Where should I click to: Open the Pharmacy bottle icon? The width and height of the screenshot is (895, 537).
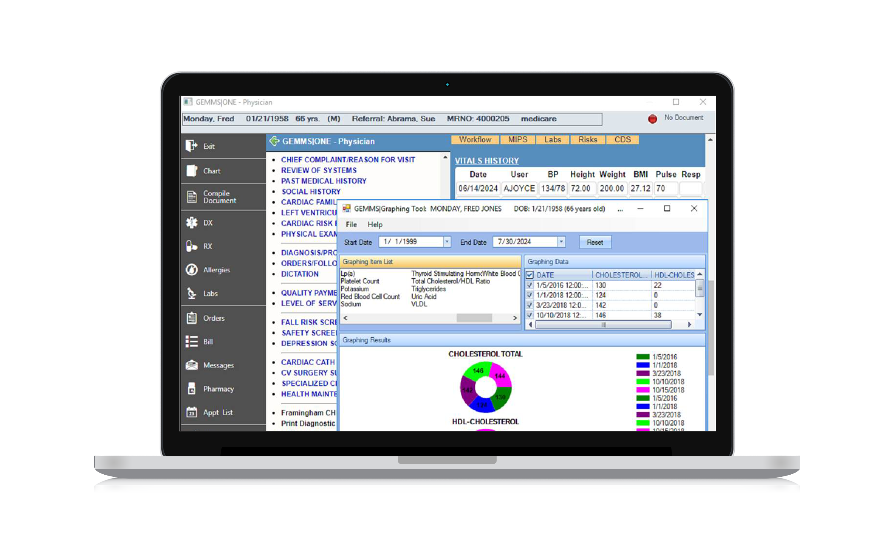coord(191,389)
